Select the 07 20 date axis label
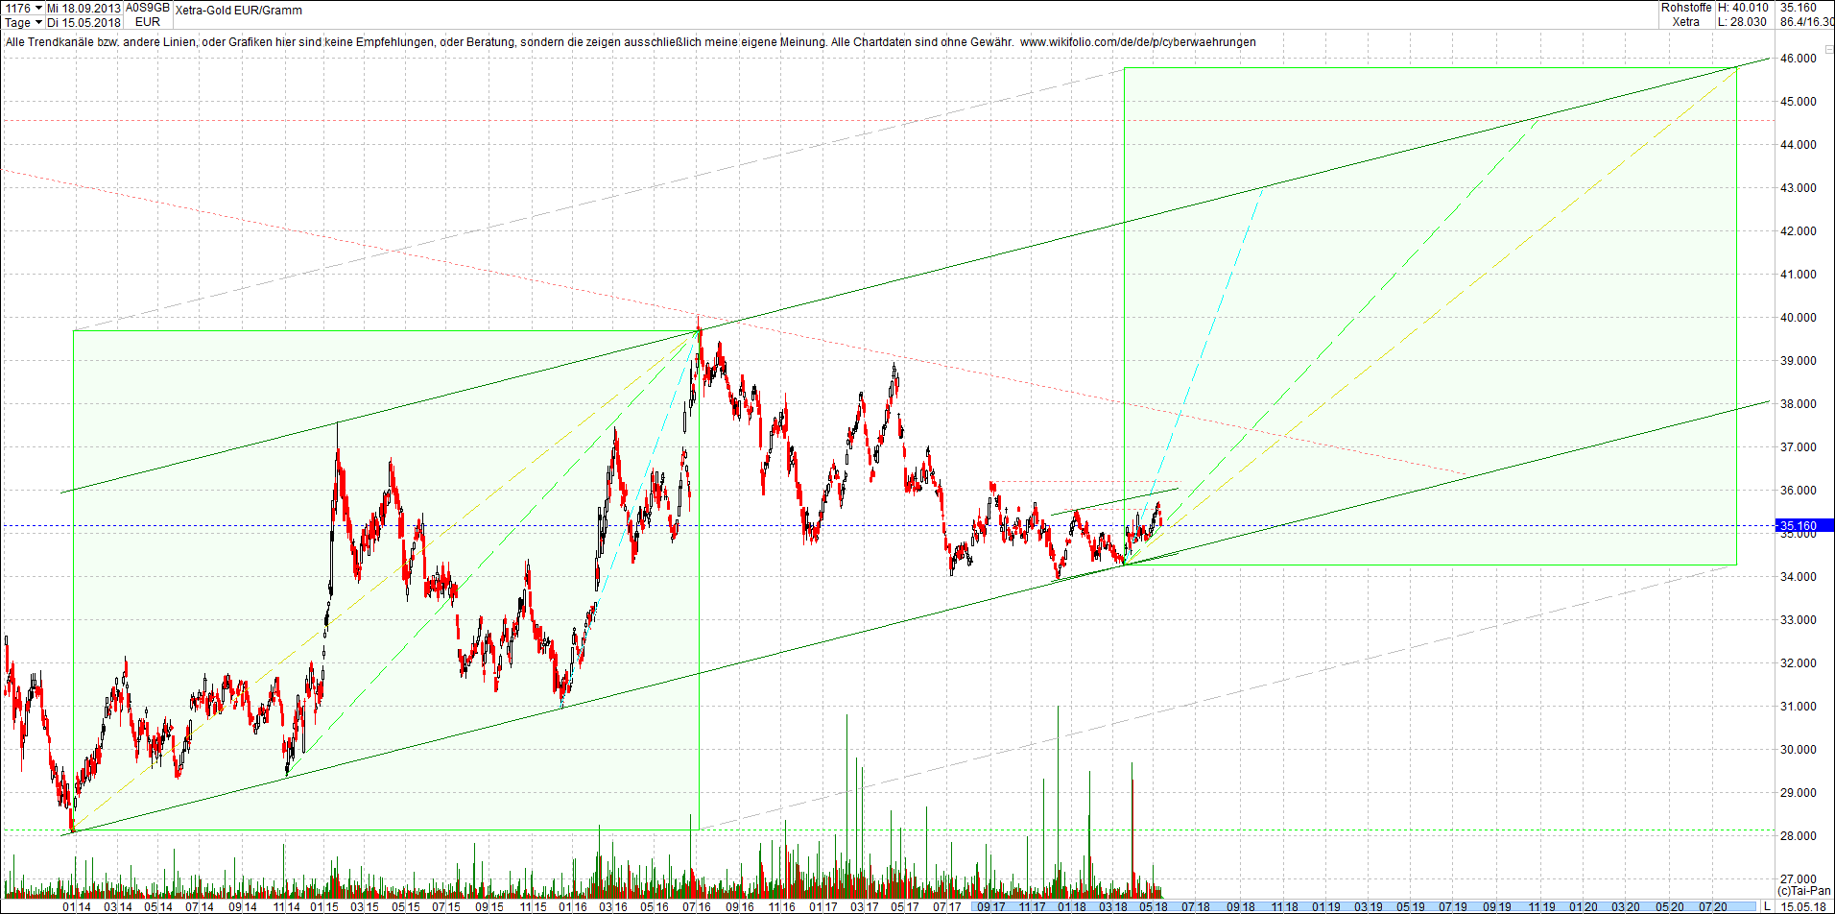 pos(1710,906)
